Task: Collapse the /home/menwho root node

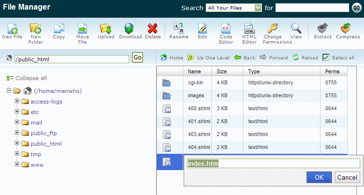Action: click(x=9, y=90)
